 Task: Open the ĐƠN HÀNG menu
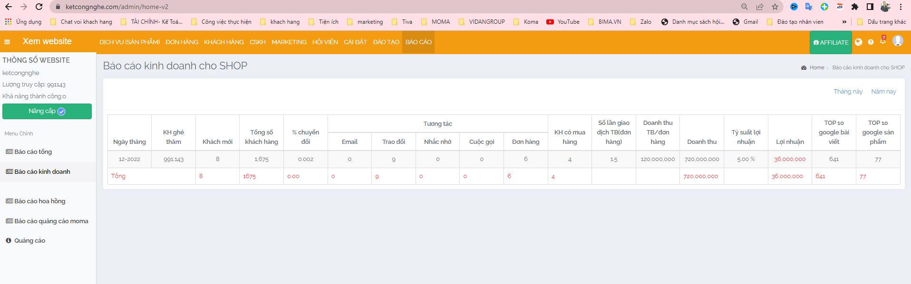[182, 42]
